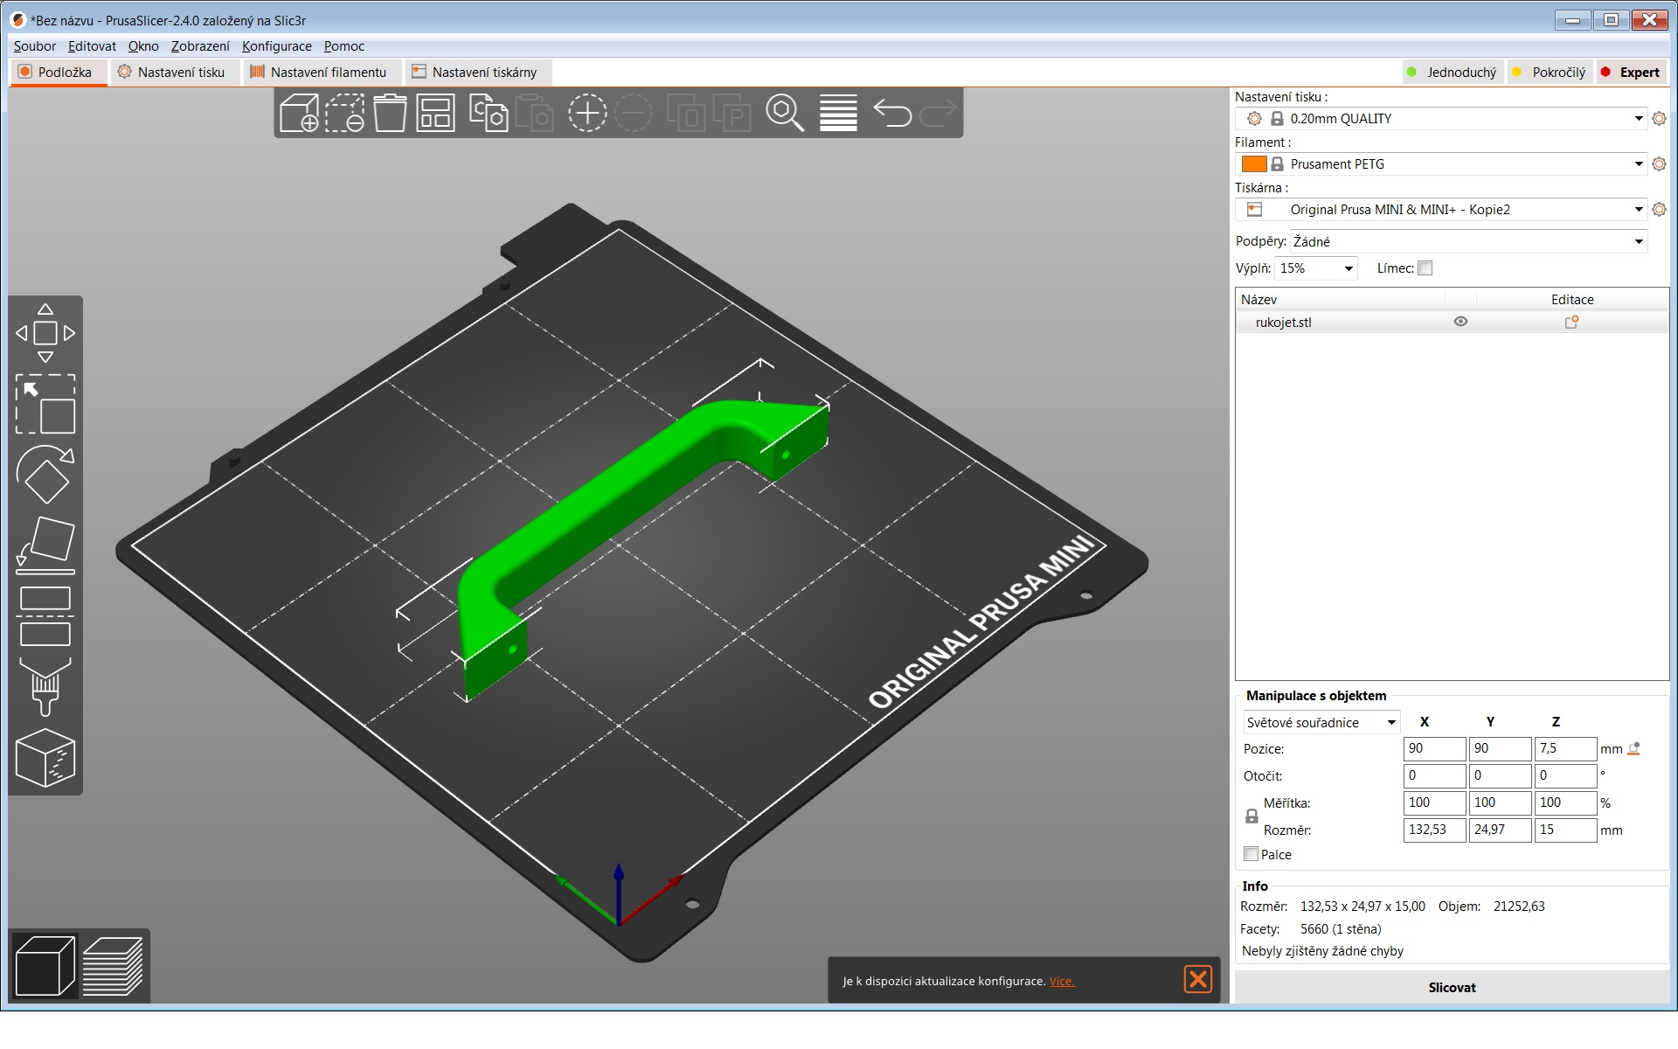
Task: Open the Více link in update notification
Action: [1062, 982]
